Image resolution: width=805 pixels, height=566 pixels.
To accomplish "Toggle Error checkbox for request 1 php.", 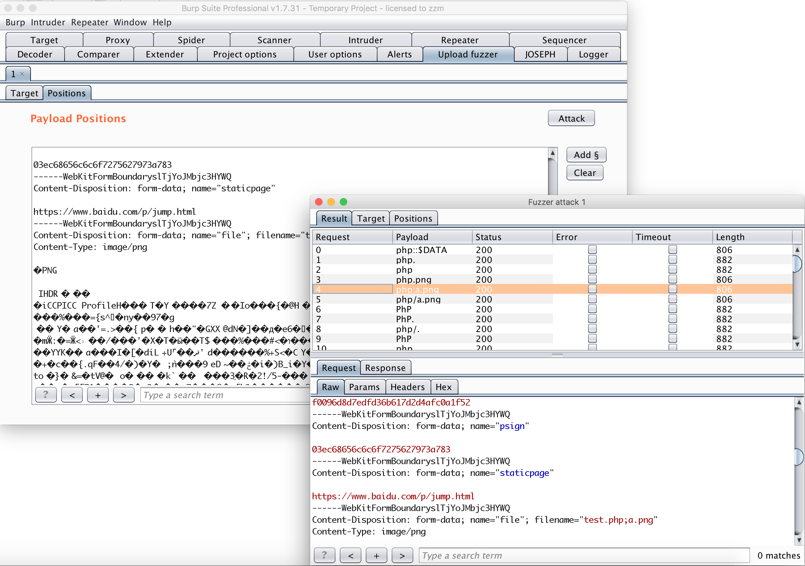I will coord(592,259).
